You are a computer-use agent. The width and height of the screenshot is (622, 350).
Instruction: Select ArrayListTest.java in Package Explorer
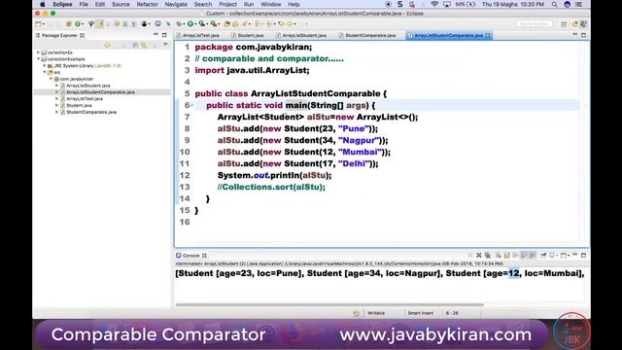[x=85, y=99]
